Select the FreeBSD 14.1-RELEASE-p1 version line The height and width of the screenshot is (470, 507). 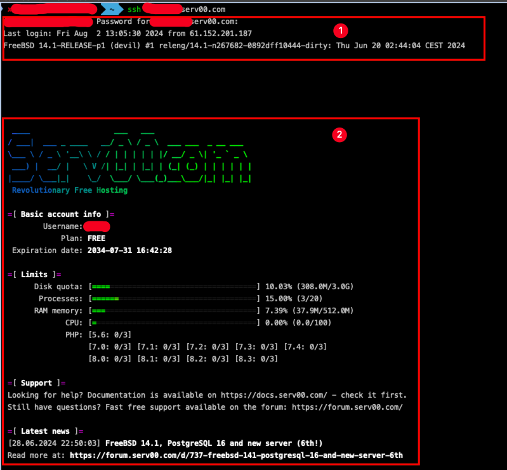click(234, 46)
